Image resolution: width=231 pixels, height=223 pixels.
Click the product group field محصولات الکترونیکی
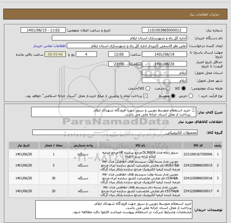pos(115,132)
